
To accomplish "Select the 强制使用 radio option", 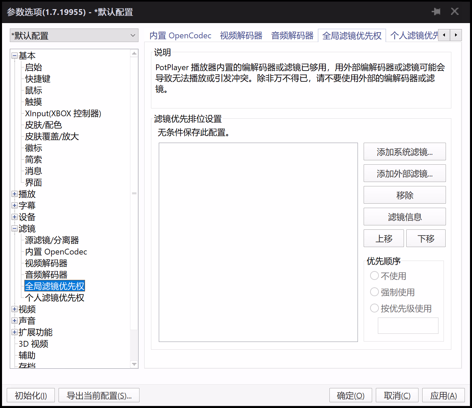I will [x=374, y=292].
